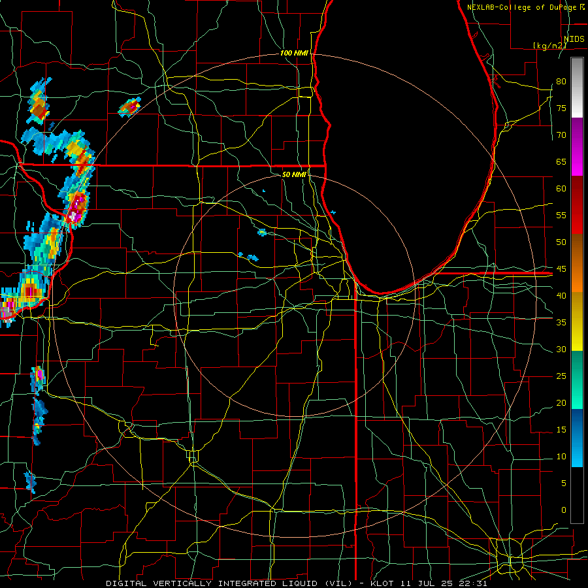Click the 25 value on the color scale
The height and width of the screenshot is (588, 588).
click(x=561, y=376)
